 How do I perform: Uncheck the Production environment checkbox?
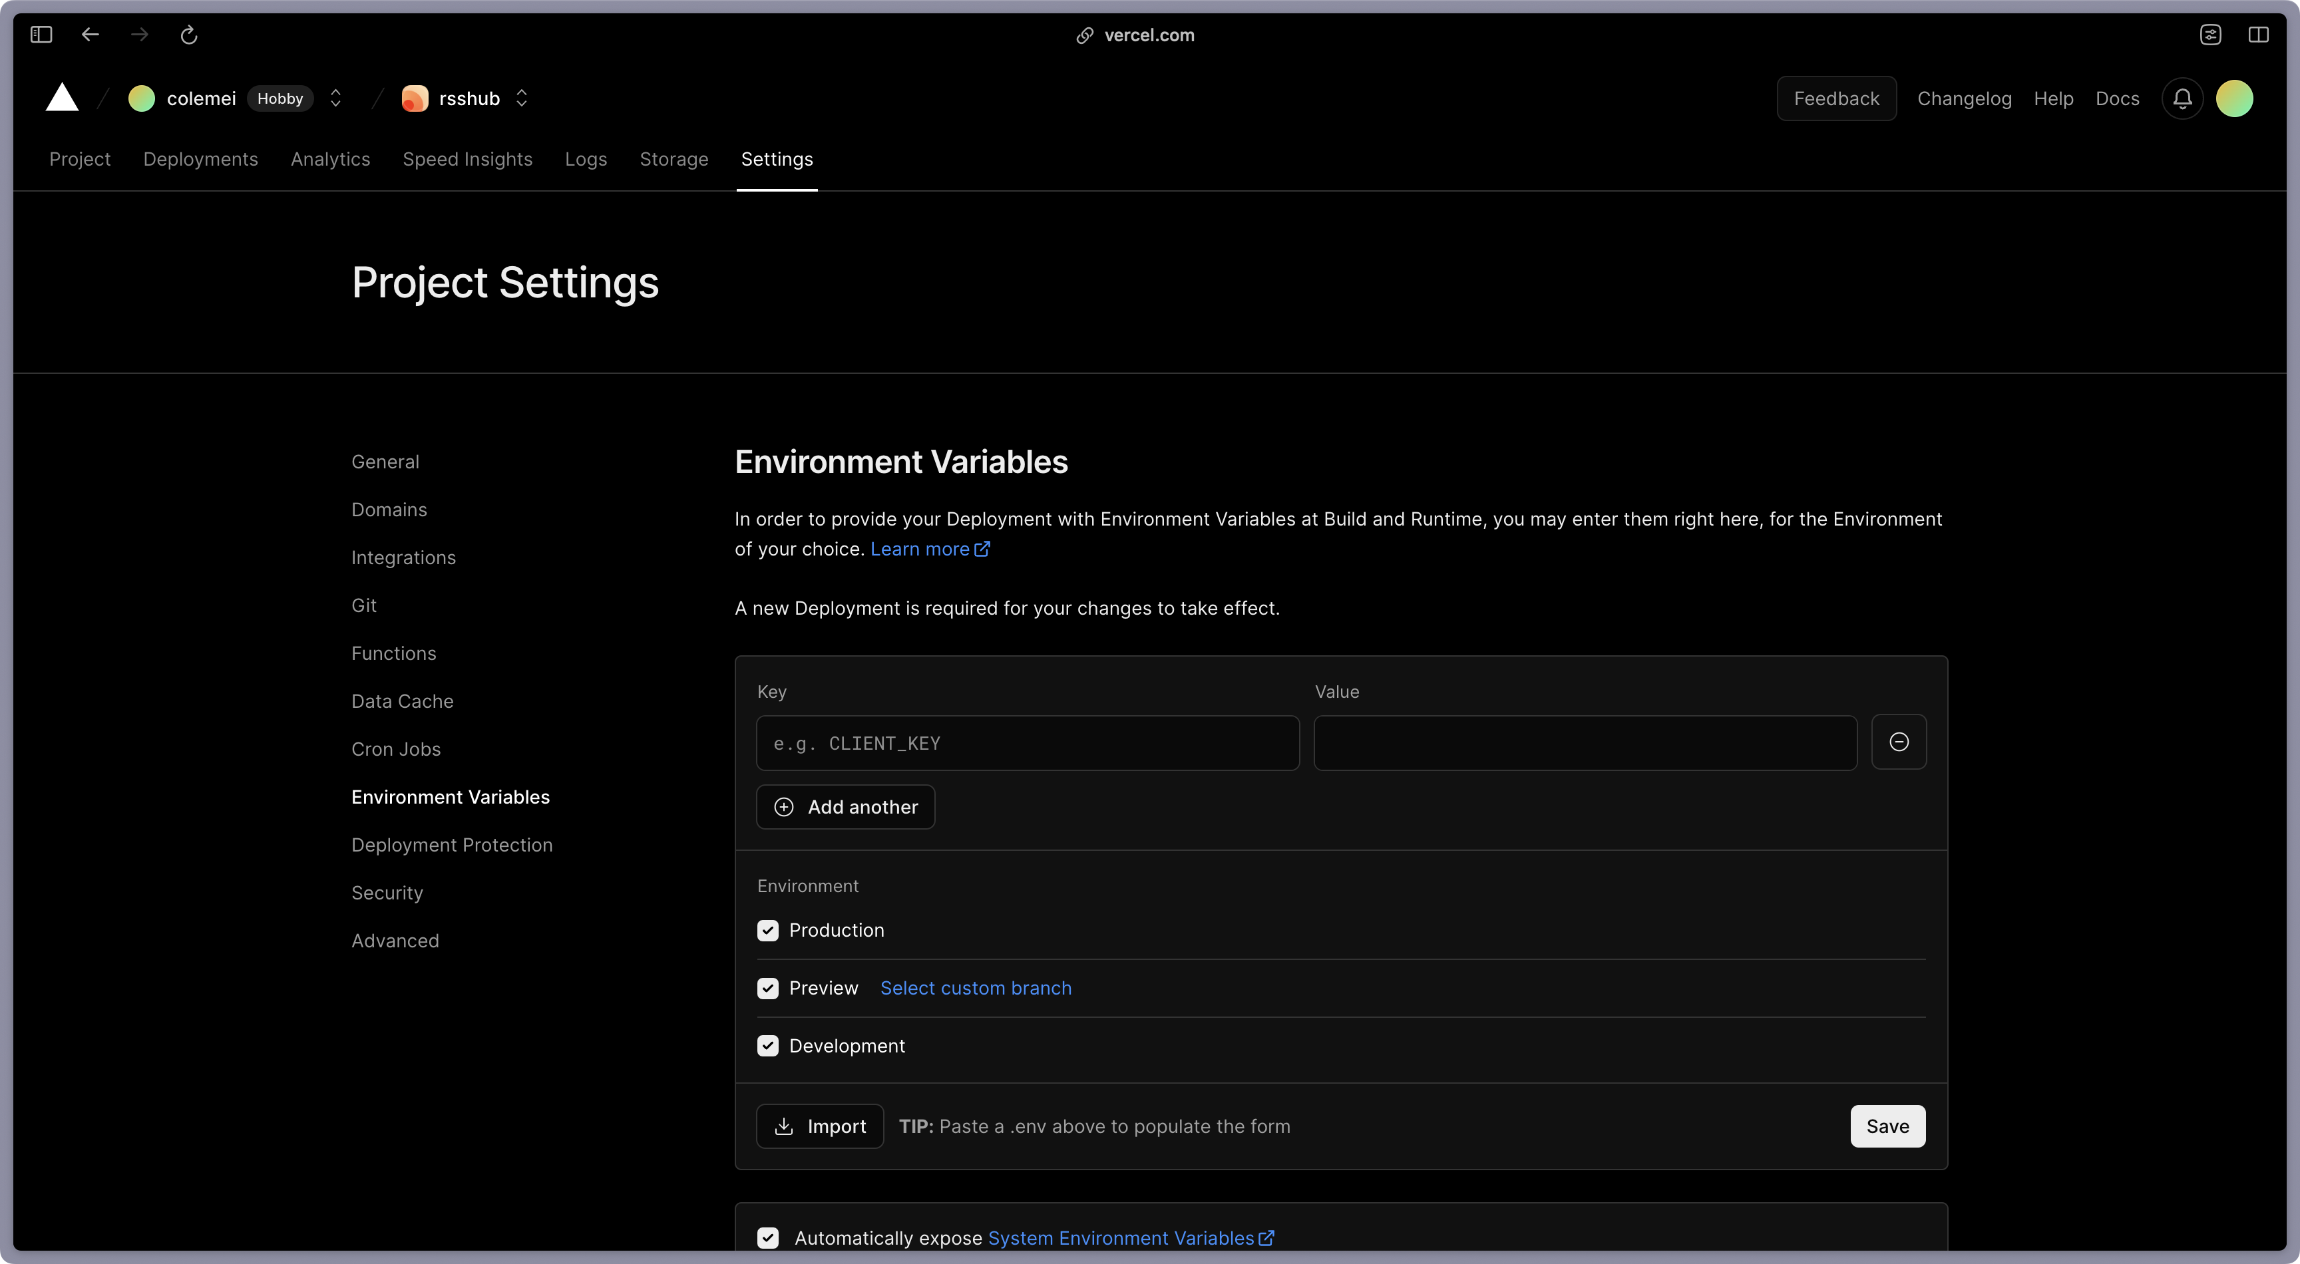768,930
